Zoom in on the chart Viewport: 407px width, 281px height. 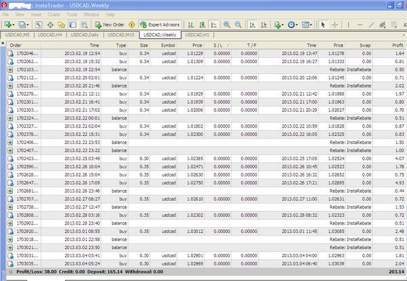[x=227, y=24]
